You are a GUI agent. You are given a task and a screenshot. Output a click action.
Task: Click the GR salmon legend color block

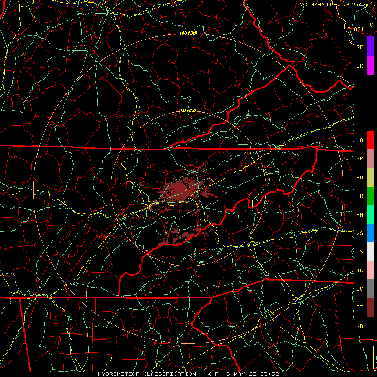pyautogui.click(x=370, y=159)
